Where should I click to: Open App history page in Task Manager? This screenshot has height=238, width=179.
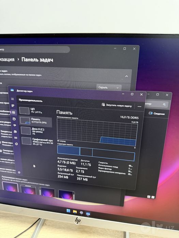(x=14, y=119)
